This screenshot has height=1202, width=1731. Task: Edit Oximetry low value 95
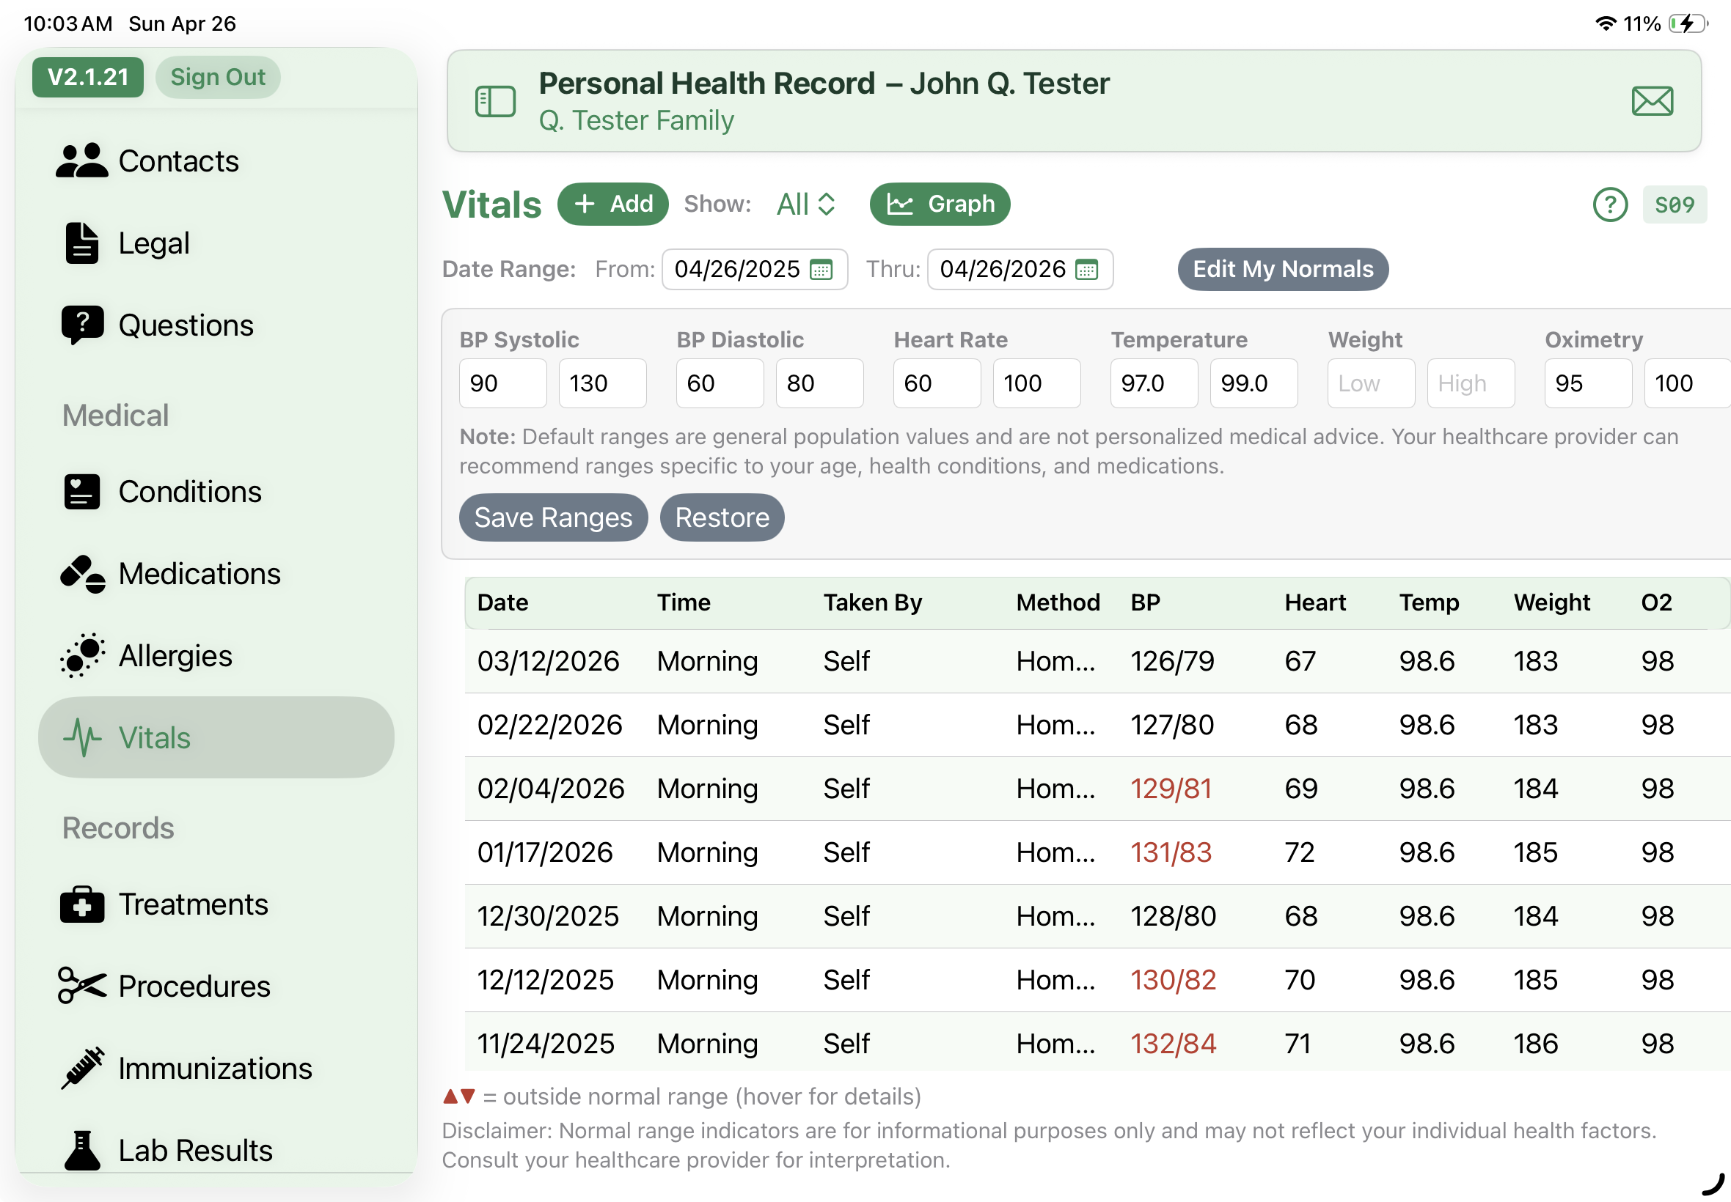(1588, 383)
